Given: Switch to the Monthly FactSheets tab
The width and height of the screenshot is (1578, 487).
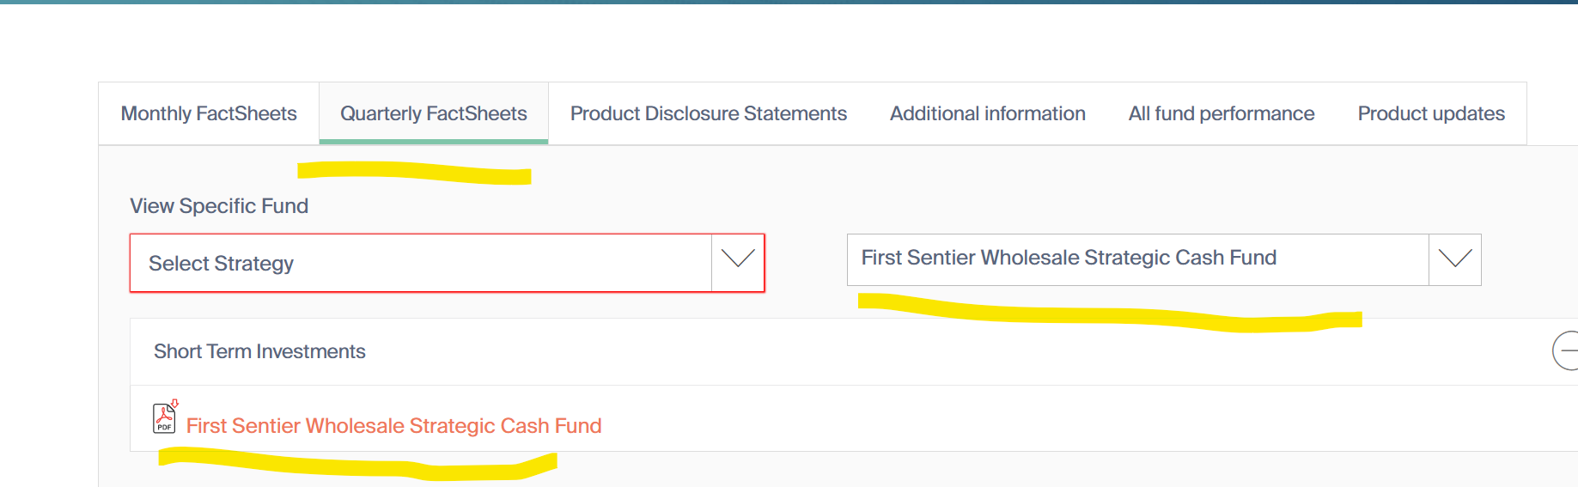Looking at the screenshot, I should click(209, 113).
